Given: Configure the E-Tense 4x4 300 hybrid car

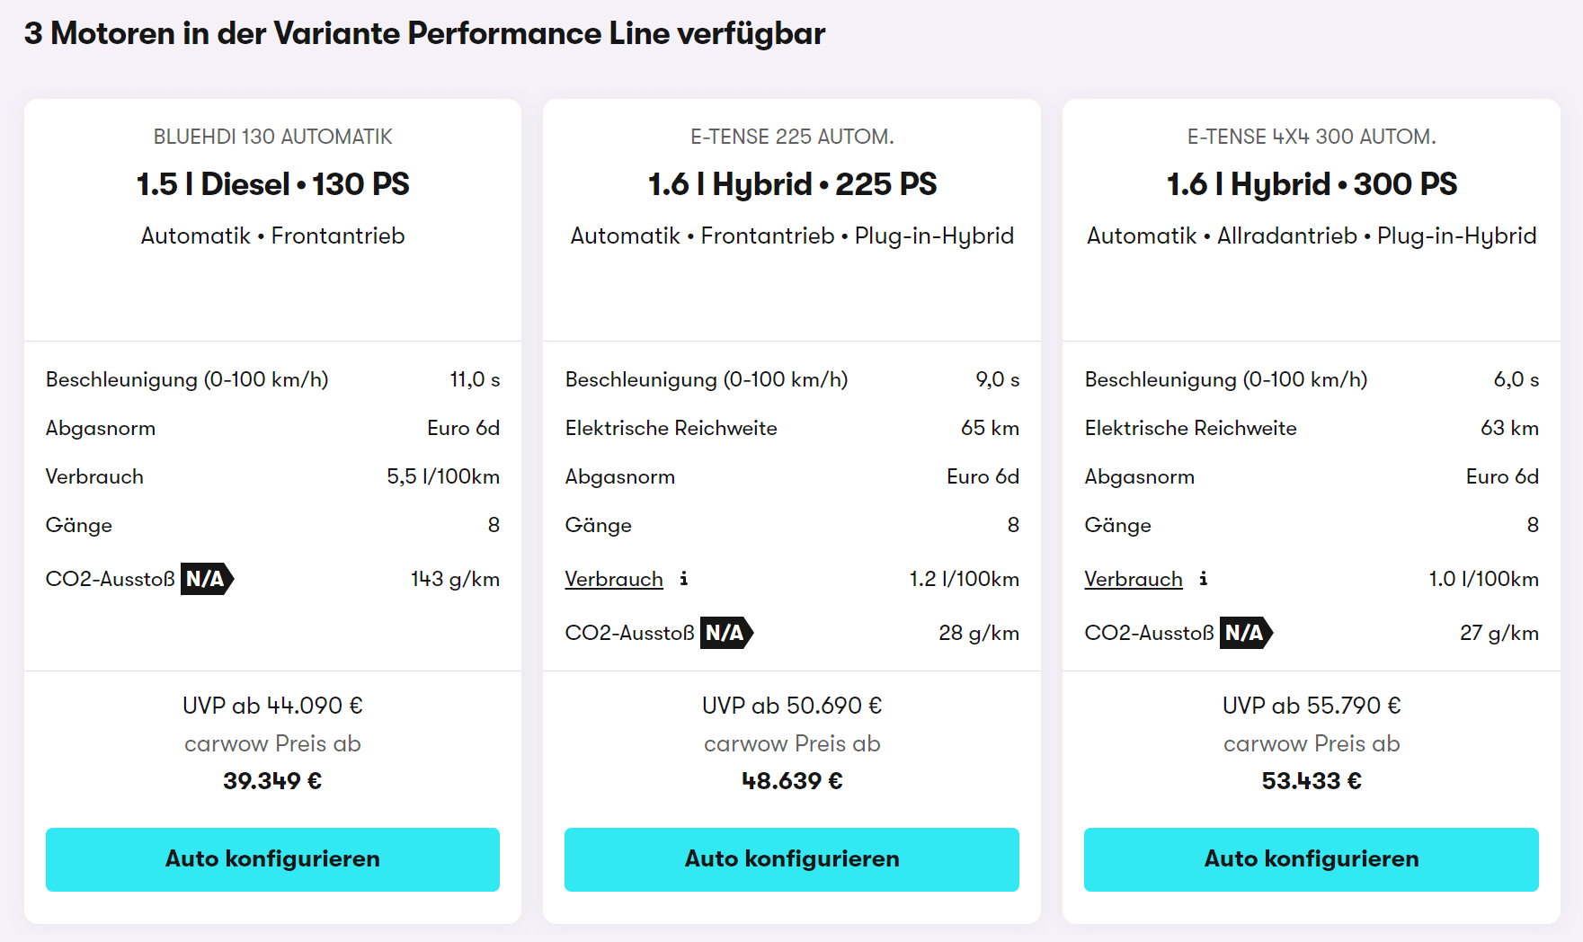Looking at the screenshot, I should tap(1312, 859).
